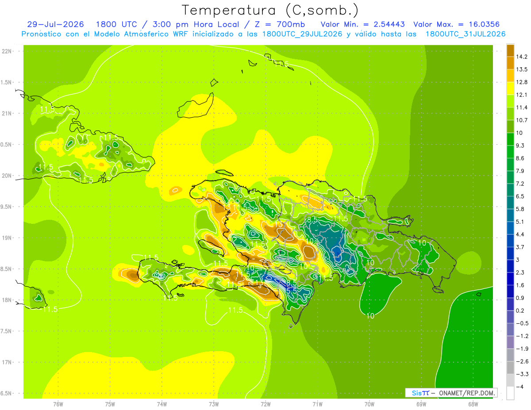Click the '71W' longitude axis label
531x410 pixels.
pos(317,404)
